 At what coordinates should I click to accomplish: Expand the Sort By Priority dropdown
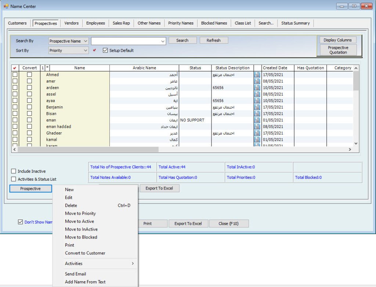(69, 51)
